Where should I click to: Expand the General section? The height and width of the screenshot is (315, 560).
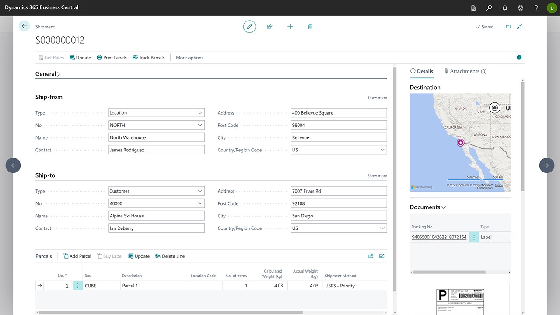pyautogui.click(x=48, y=74)
